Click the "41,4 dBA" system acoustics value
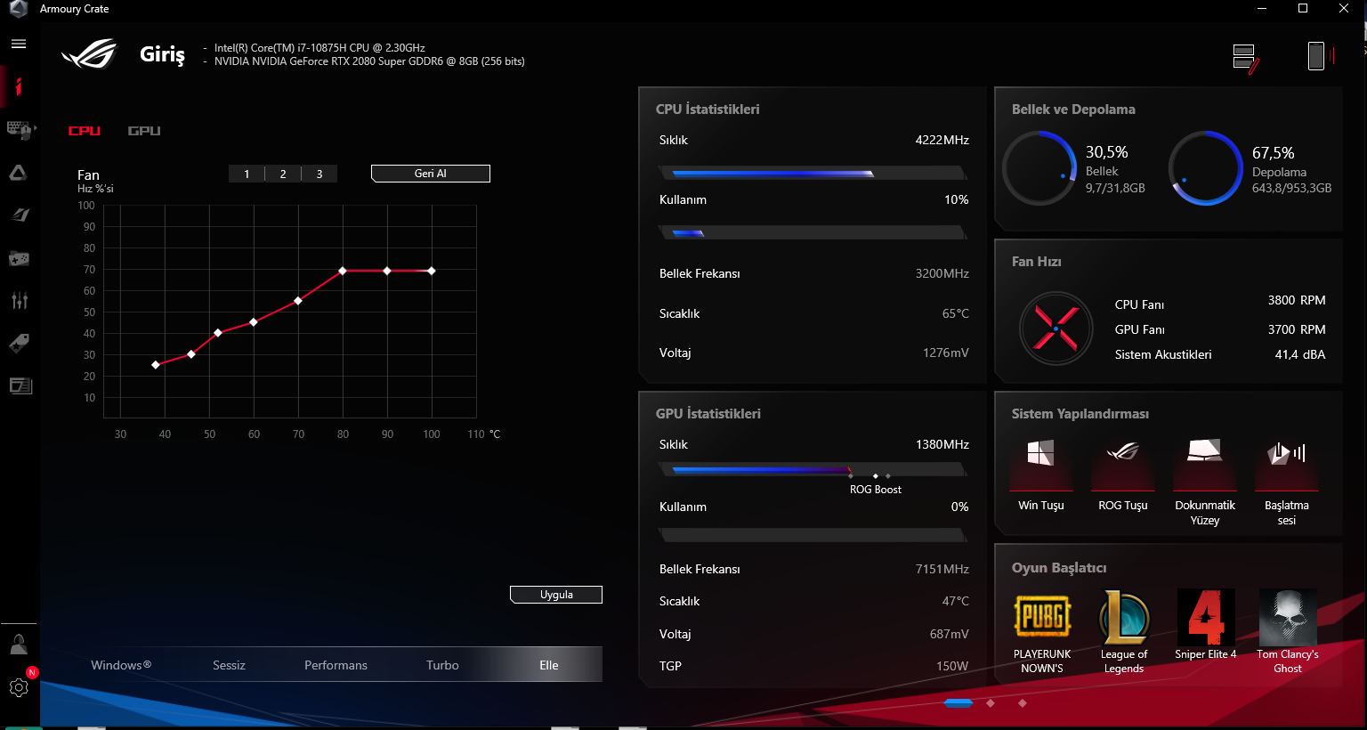The height and width of the screenshot is (730, 1367). [x=1300, y=354]
